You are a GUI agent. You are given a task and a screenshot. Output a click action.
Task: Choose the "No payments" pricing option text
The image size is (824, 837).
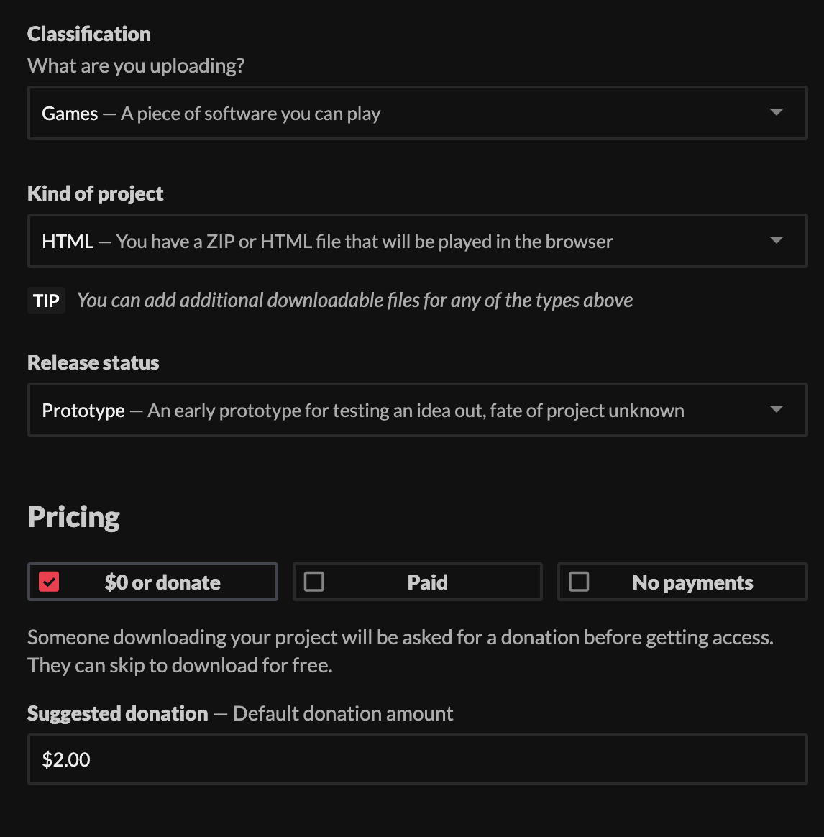(x=692, y=582)
